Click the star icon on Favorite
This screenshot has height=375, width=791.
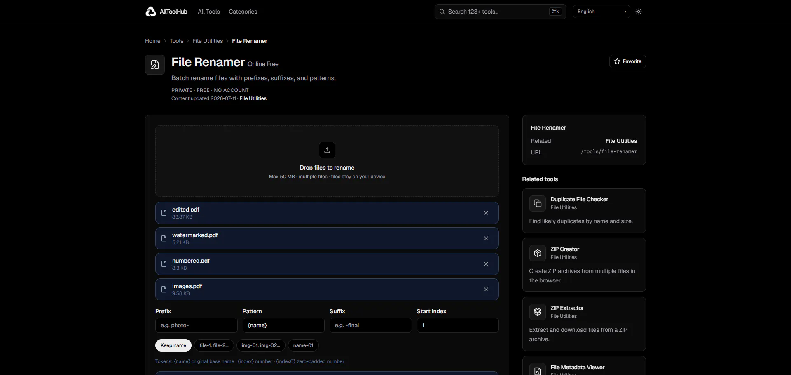point(617,61)
